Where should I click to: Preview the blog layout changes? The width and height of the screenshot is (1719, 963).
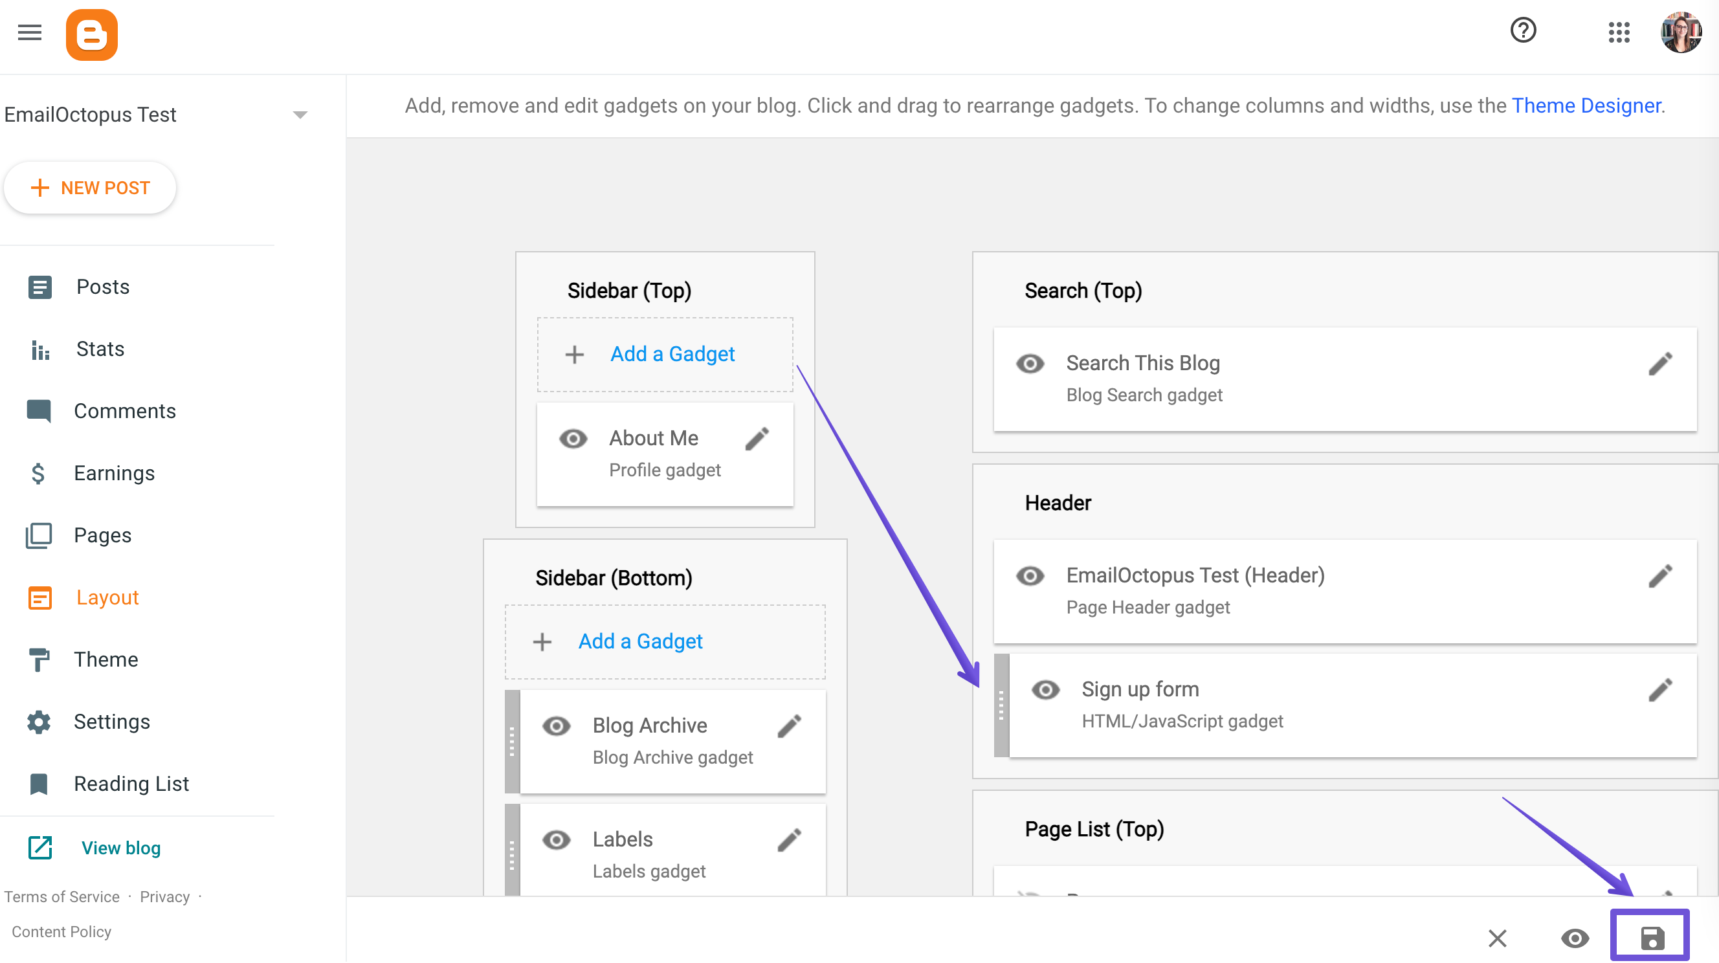pos(1575,938)
